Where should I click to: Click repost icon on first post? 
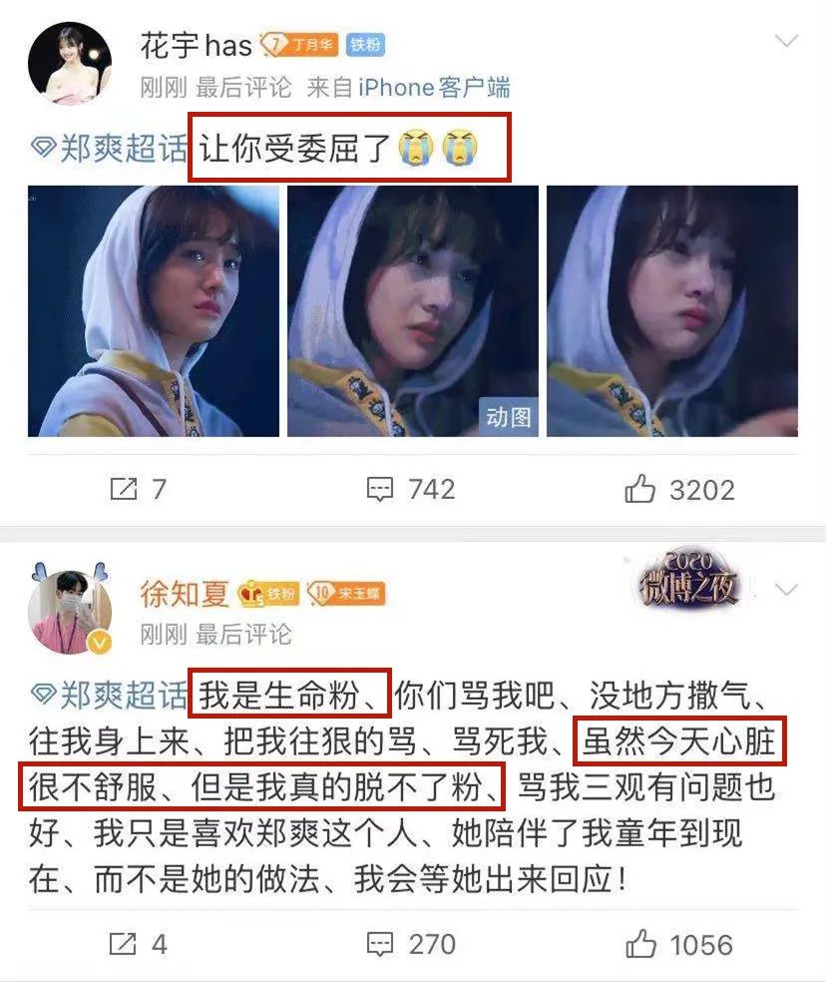tap(124, 489)
